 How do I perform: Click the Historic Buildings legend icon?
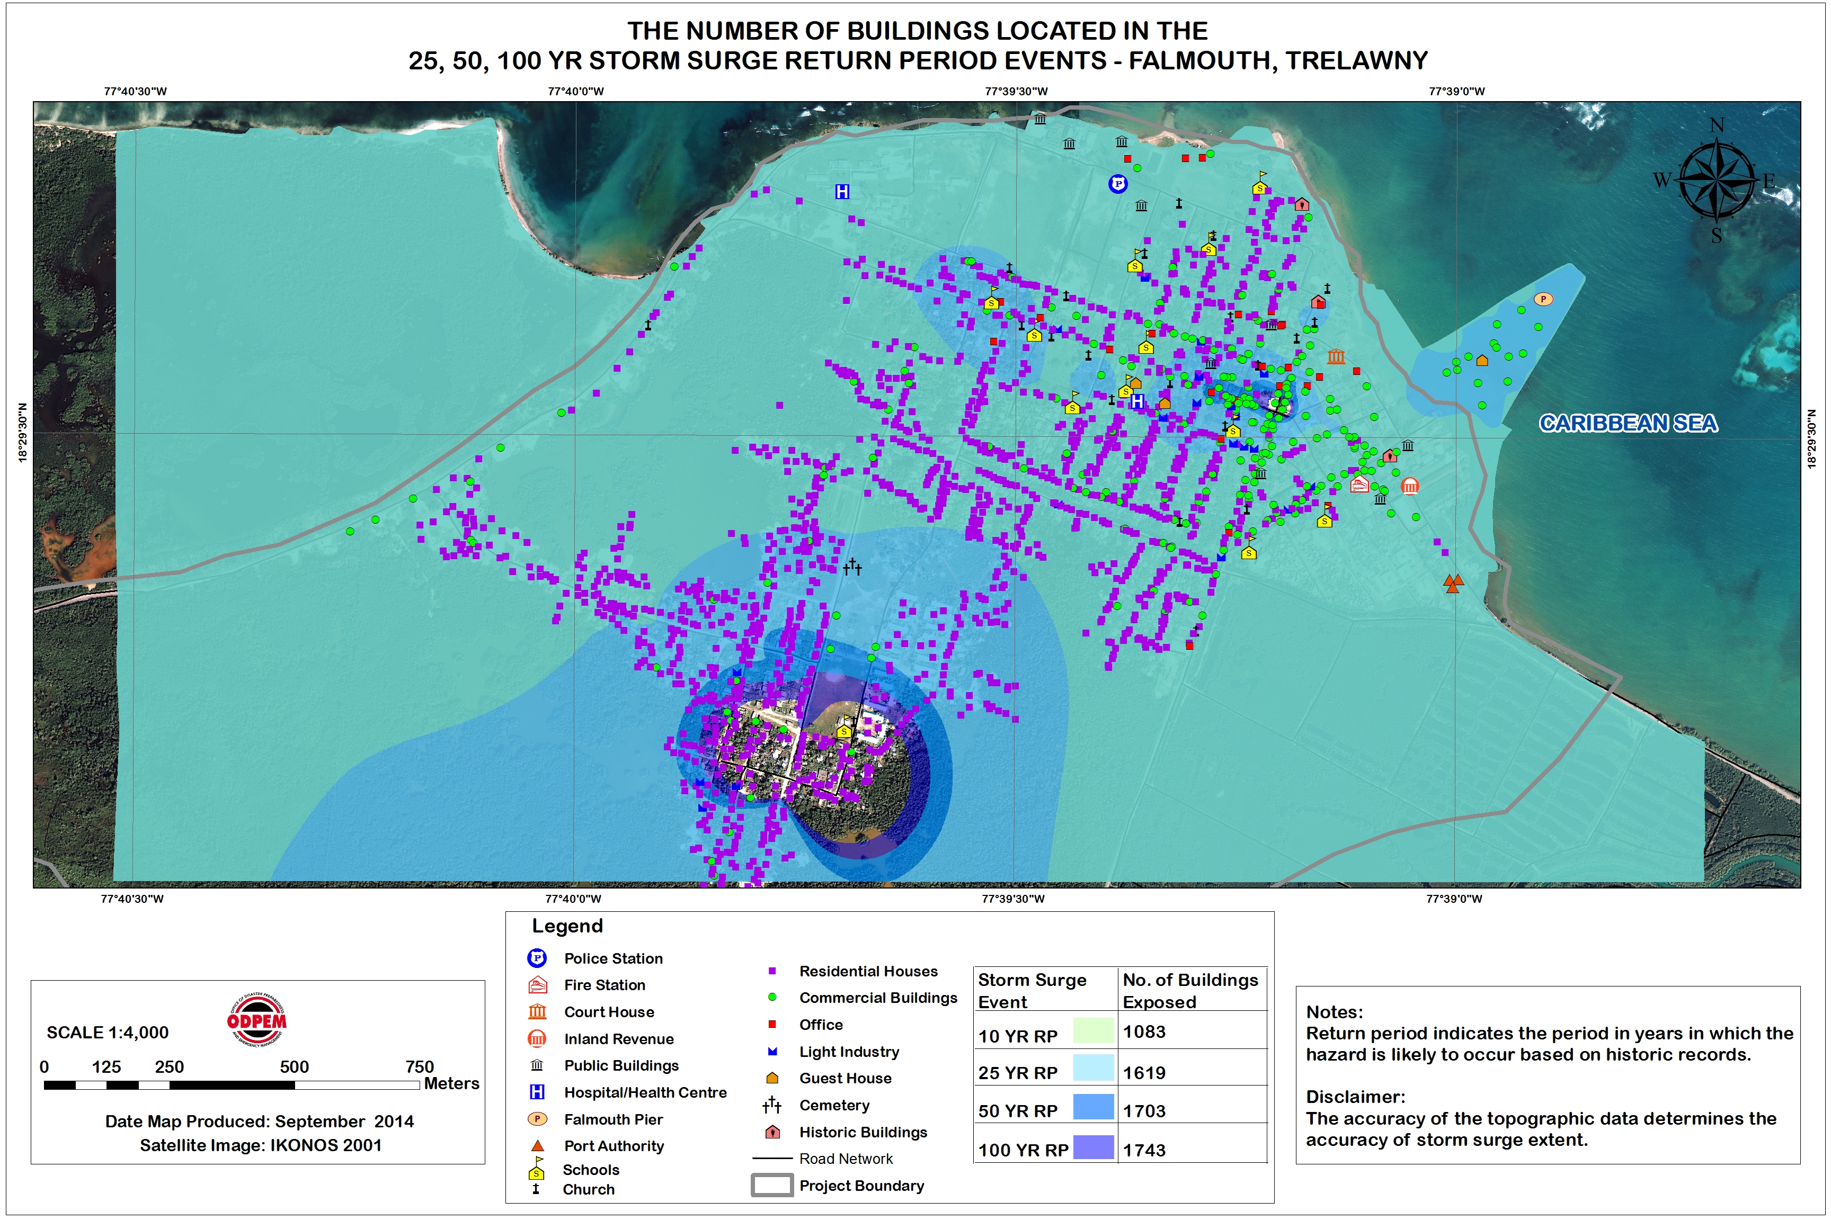pyautogui.click(x=772, y=1132)
